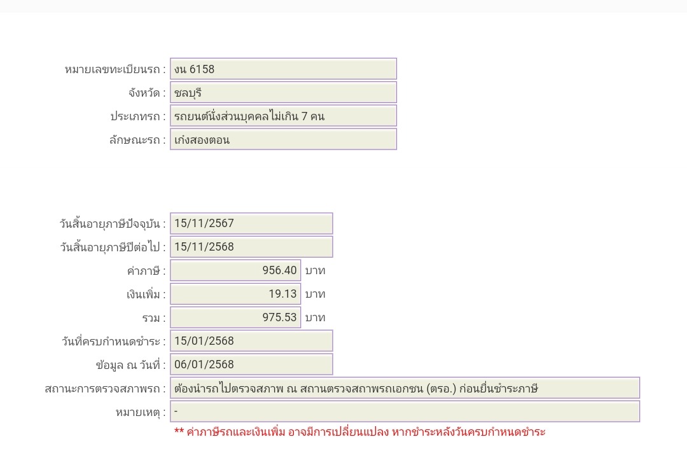687x451 pixels.
Task: Click the total amount field 975.53
Action: pyautogui.click(x=235, y=317)
